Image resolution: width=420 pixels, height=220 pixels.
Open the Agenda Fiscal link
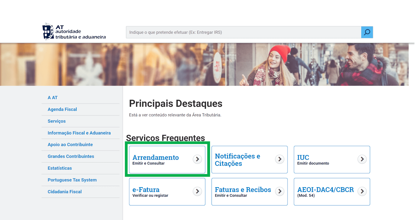(x=62, y=109)
